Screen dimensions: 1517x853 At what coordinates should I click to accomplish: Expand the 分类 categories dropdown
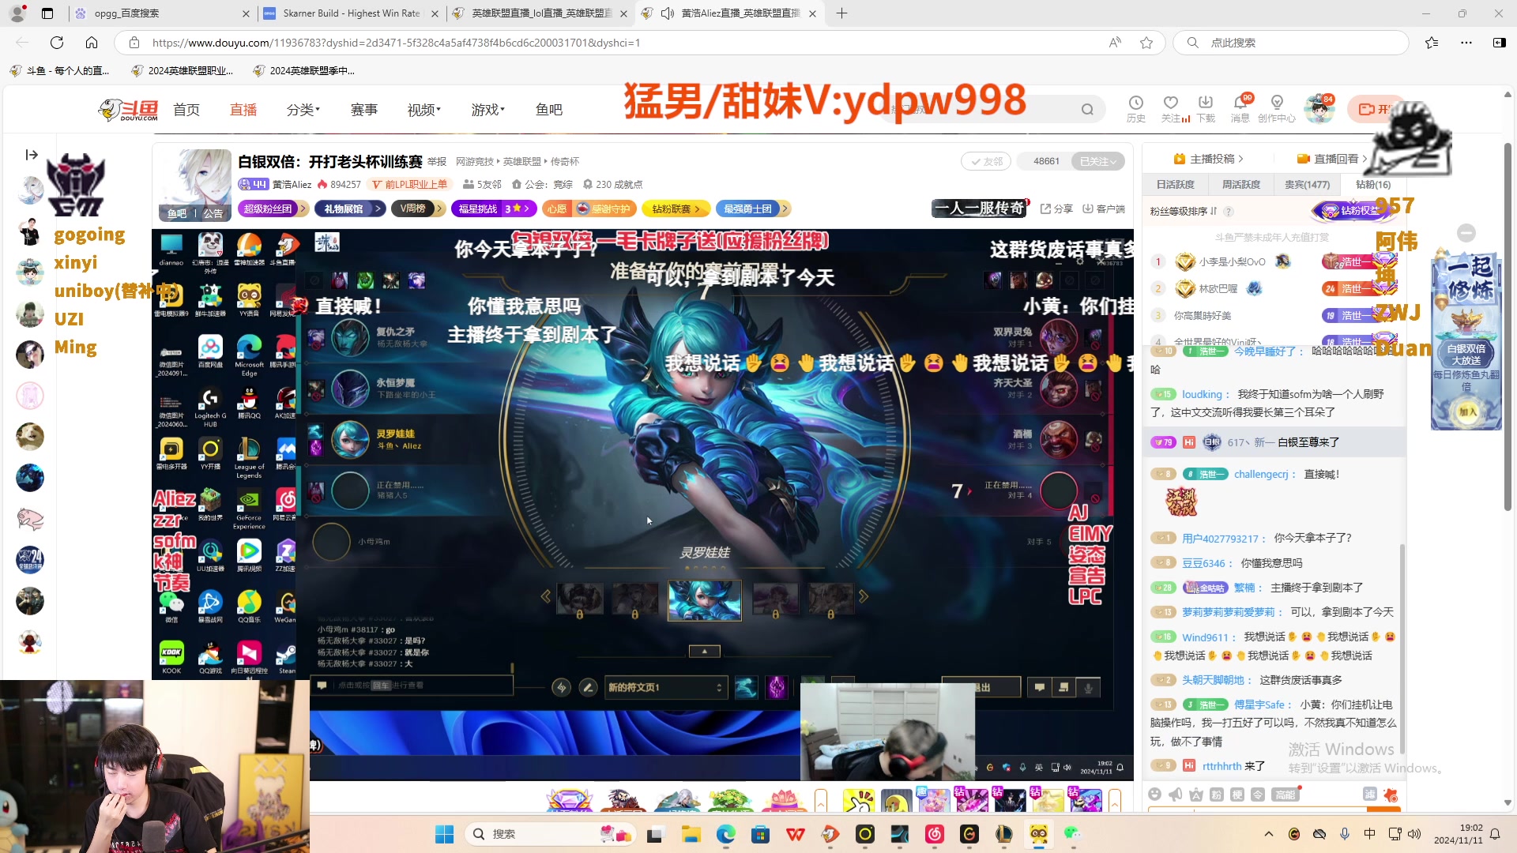click(303, 110)
